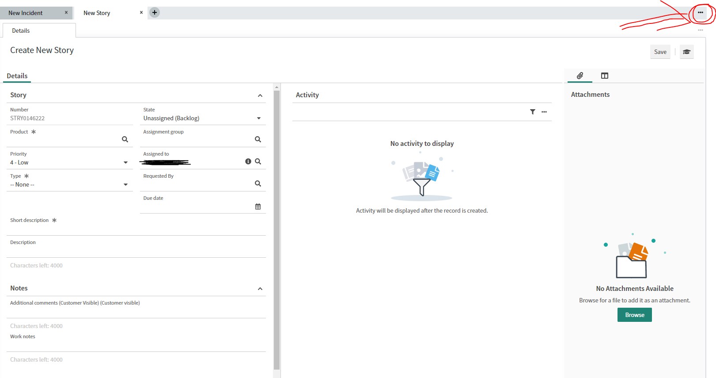
Task: Save the new story
Action: pos(660,52)
